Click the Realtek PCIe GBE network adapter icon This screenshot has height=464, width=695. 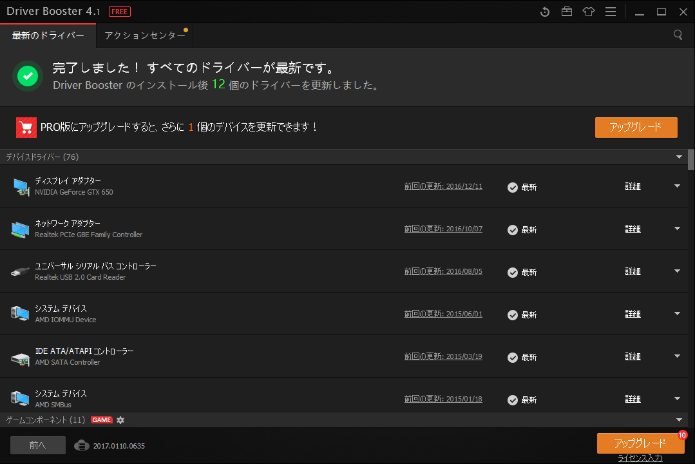pos(20,229)
